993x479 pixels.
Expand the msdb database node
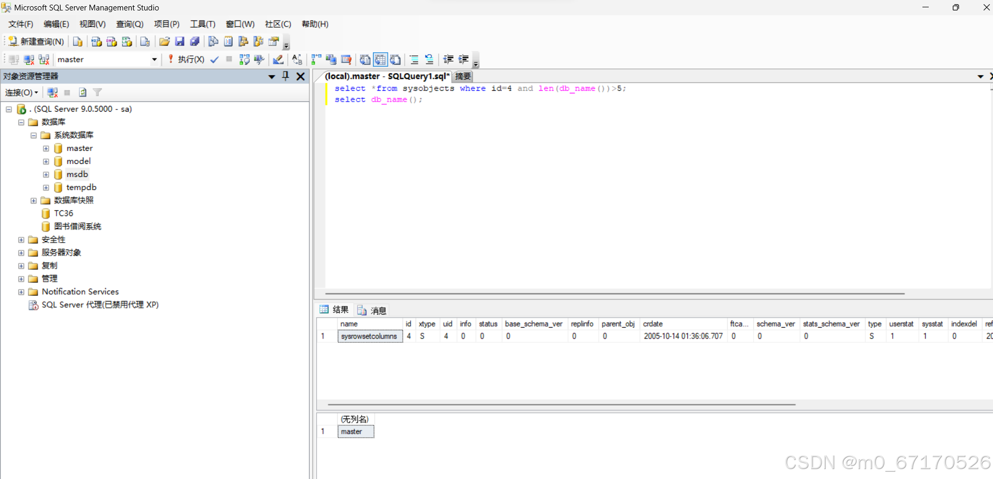coord(46,175)
